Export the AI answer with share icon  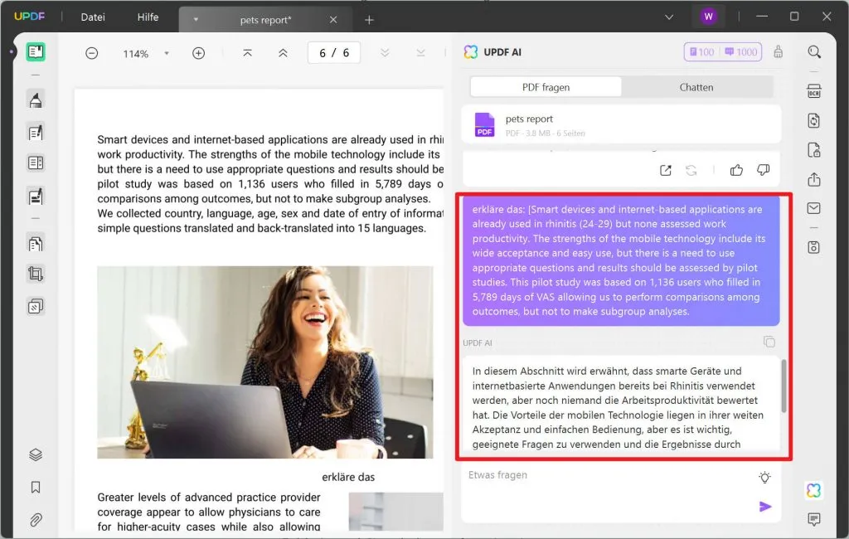tap(666, 171)
